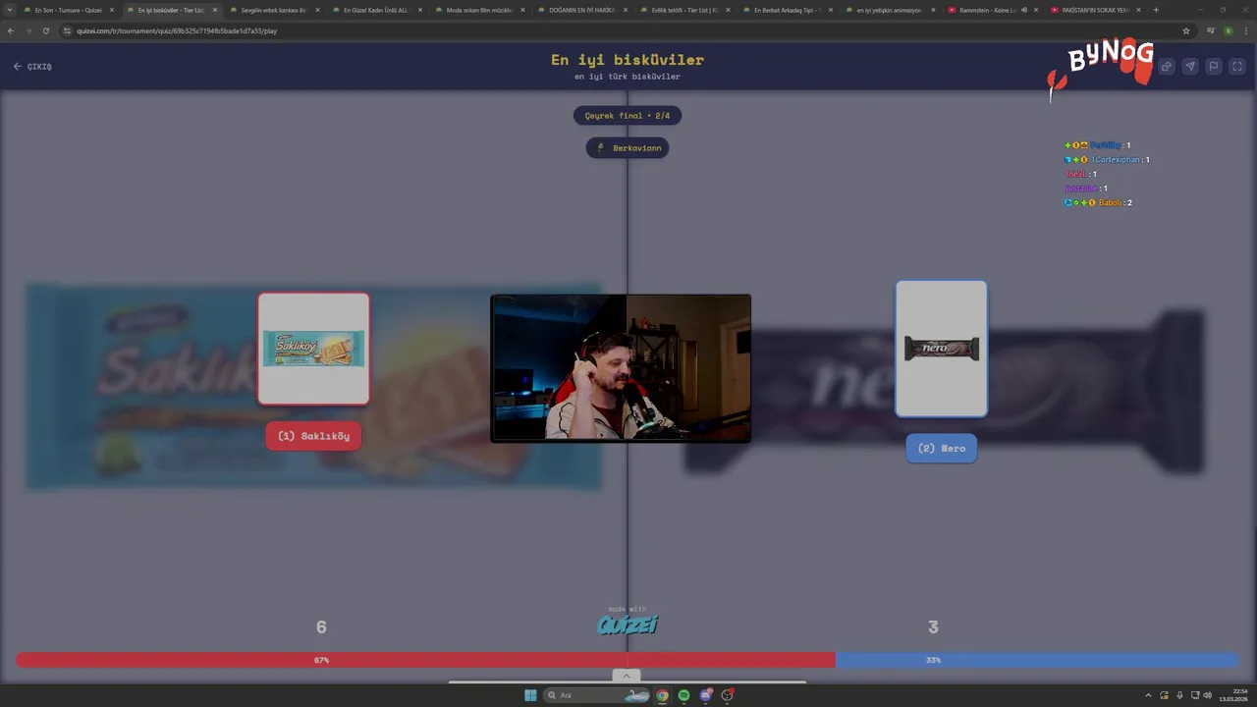Screen dimensions: 1257x707
Task: Click the paper plane send icon
Action: [x=1189, y=67]
